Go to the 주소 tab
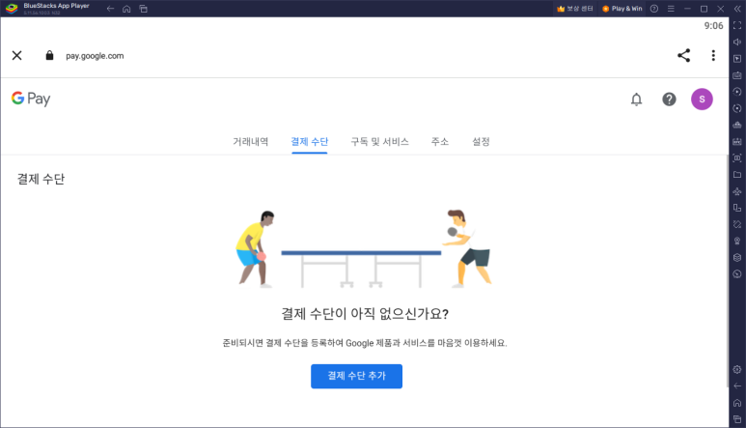The width and height of the screenshot is (746, 428). click(x=440, y=141)
